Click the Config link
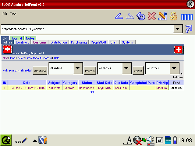The height and width of the screenshot is (146, 195). click(x=48, y=58)
